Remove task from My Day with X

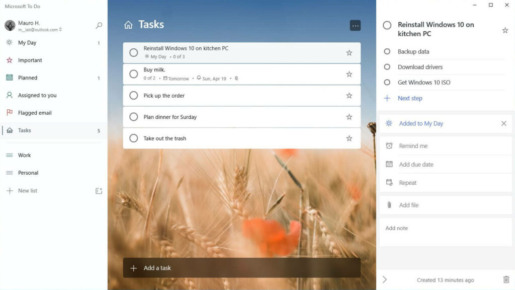coord(503,123)
